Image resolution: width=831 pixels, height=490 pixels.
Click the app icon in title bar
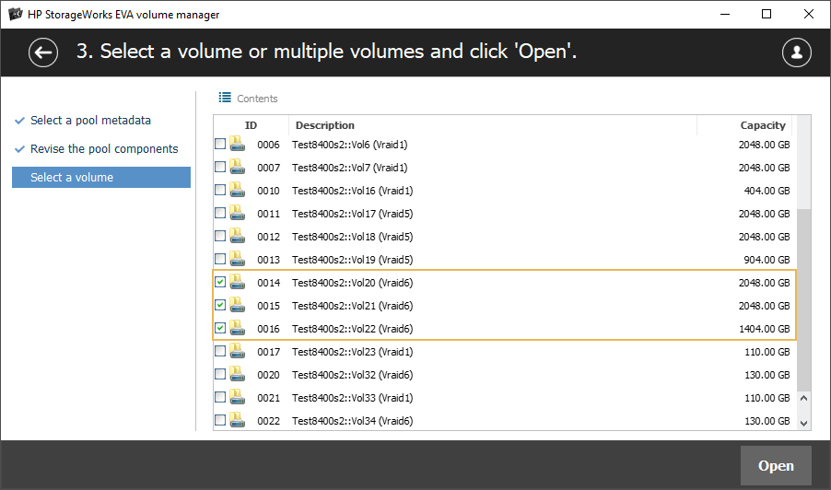click(15, 14)
